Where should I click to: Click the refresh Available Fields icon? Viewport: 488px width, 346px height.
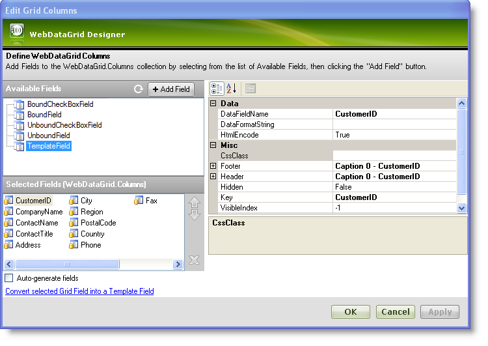pyautogui.click(x=138, y=89)
